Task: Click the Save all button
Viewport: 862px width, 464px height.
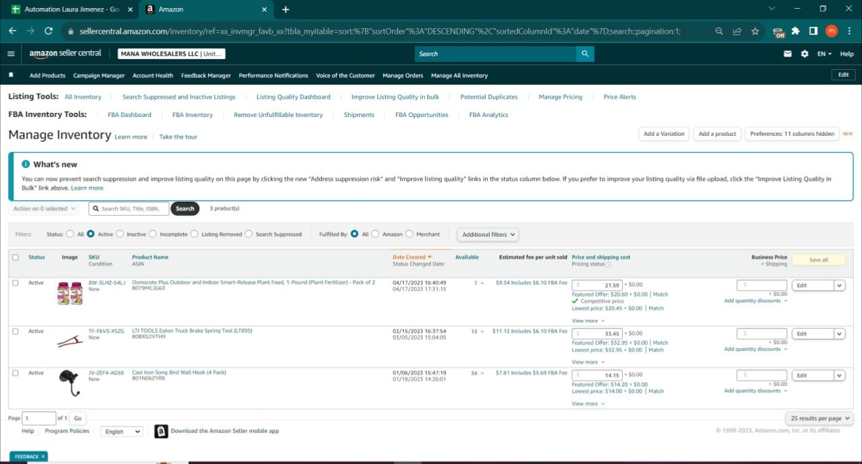Action: pos(818,260)
